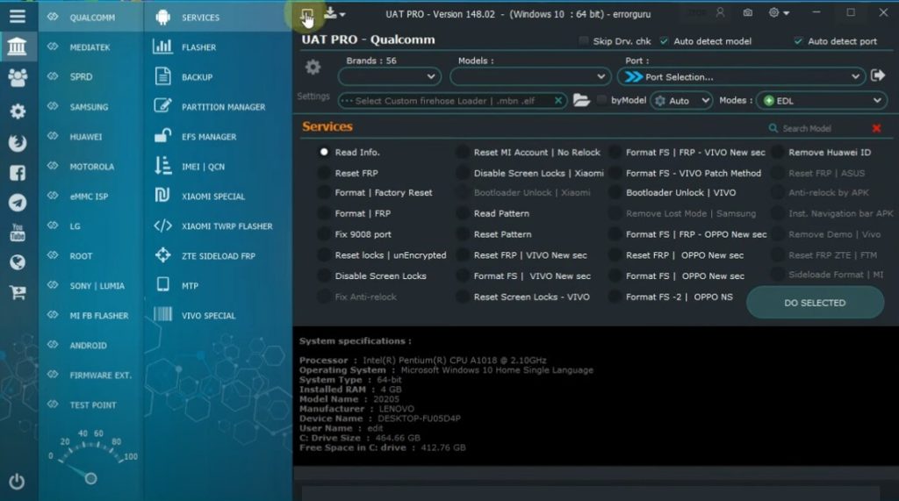Open the Flasher submenu

pos(218,47)
